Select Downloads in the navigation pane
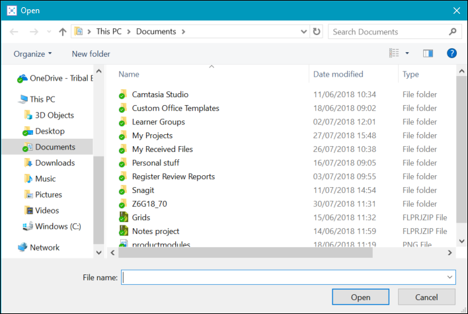Screen dimensions: 468x314 (54, 163)
